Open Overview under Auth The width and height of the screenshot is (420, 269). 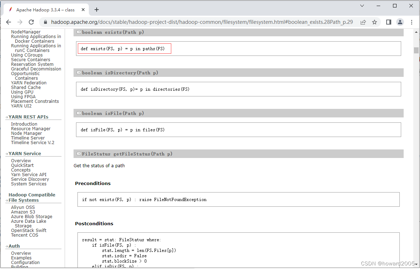coord(21,253)
